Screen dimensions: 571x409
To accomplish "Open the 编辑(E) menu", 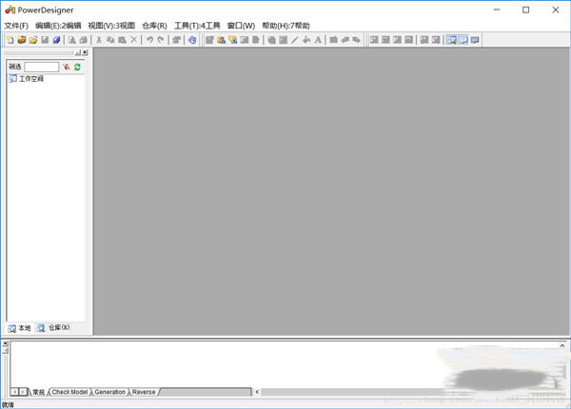I will 58,26.
